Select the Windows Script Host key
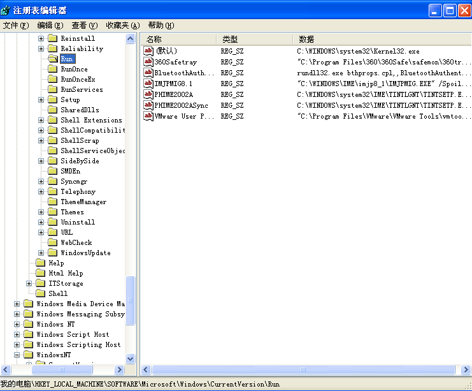The height and width of the screenshot is (391, 472). tap(73, 334)
